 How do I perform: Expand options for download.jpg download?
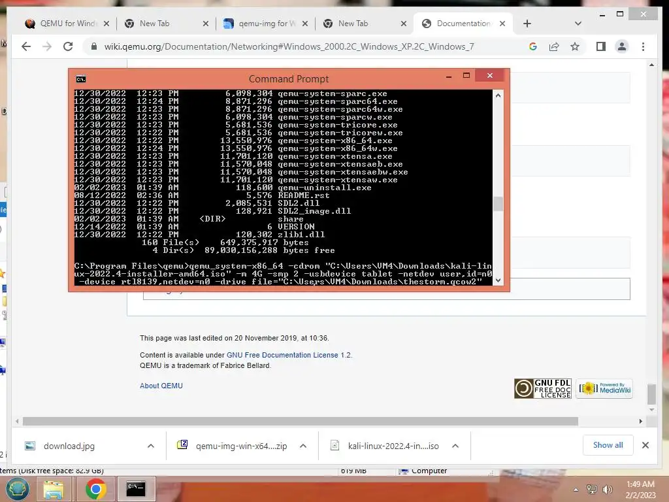coord(151,446)
